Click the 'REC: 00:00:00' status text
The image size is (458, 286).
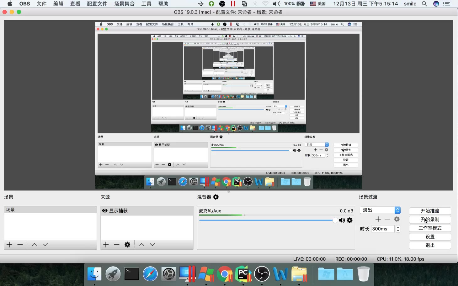coord(351,259)
